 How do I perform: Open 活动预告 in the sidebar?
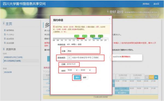(10, 39)
